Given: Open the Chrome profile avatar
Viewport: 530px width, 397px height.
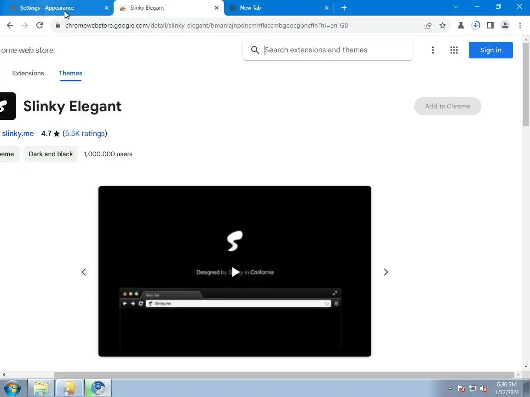Looking at the screenshot, I should (x=505, y=25).
